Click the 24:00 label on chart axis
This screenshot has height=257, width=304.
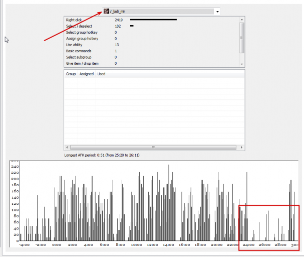[x=248, y=245]
